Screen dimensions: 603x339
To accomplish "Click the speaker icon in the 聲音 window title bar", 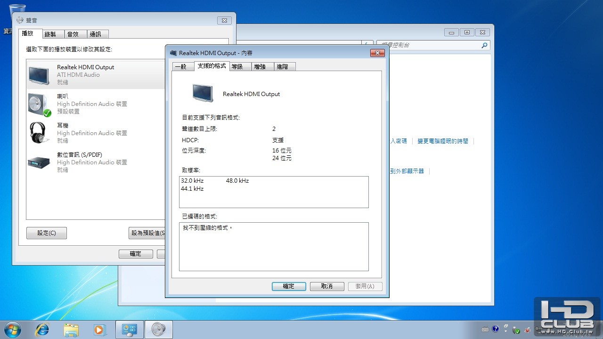I will click(x=19, y=20).
